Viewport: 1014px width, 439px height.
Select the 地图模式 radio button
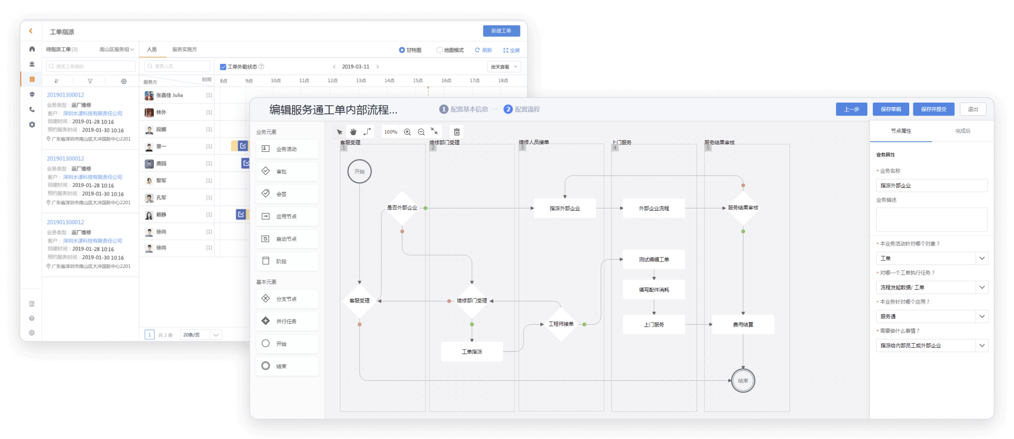[x=439, y=50]
